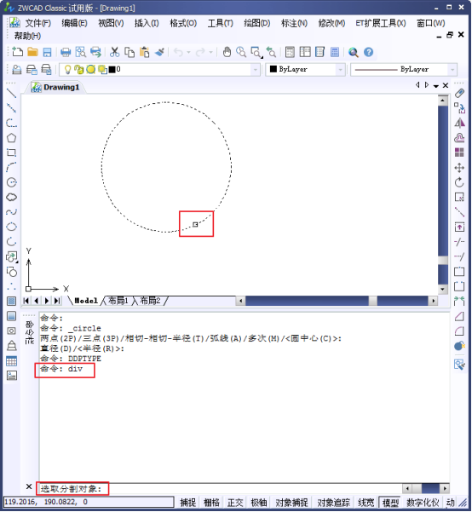Jump to last layout tab arrow

click(x=57, y=301)
